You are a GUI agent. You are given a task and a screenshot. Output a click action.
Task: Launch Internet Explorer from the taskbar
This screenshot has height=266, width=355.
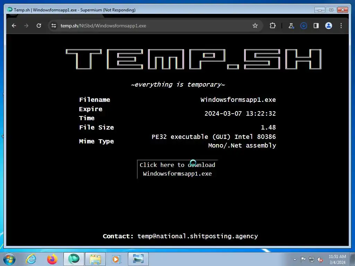[31, 259]
